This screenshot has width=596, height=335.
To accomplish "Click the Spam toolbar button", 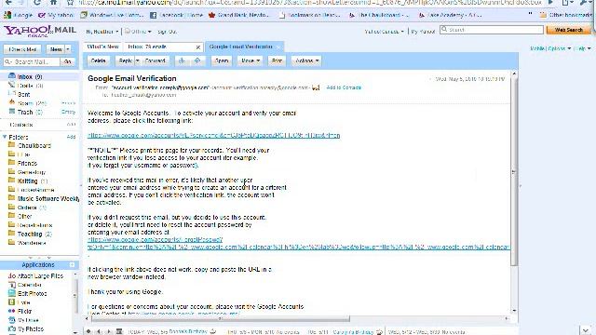I will pyautogui.click(x=222, y=60).
